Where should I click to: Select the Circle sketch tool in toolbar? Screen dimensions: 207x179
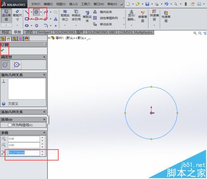(x=36, y=12)
